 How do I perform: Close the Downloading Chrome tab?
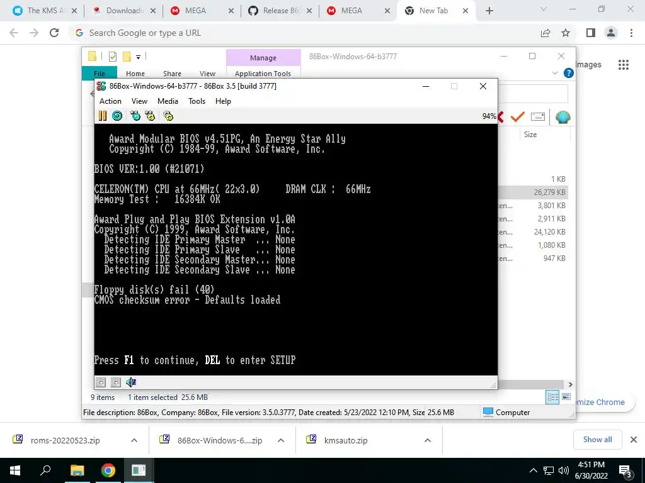click(x=152, y=11)
